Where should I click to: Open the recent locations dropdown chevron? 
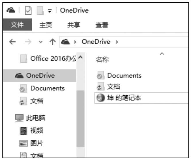(41, 42)
